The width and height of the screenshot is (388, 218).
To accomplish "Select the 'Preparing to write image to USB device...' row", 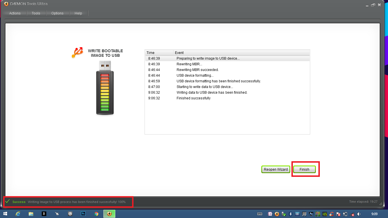I will [228, 58].
